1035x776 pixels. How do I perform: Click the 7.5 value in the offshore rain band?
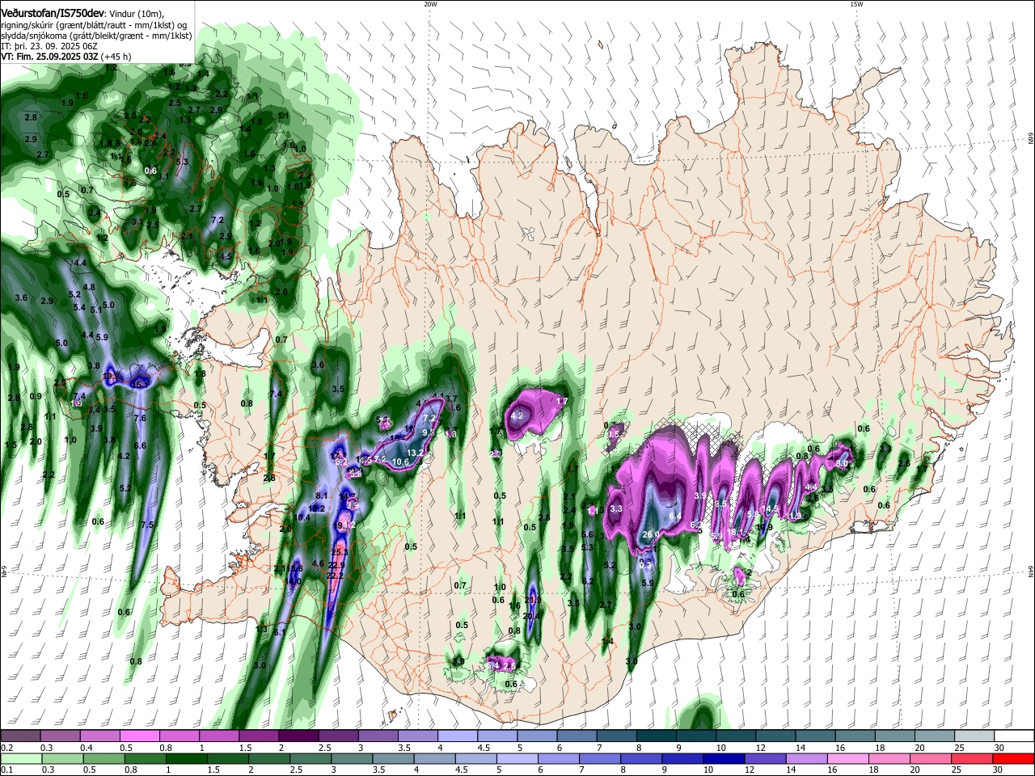coord(146,525)
